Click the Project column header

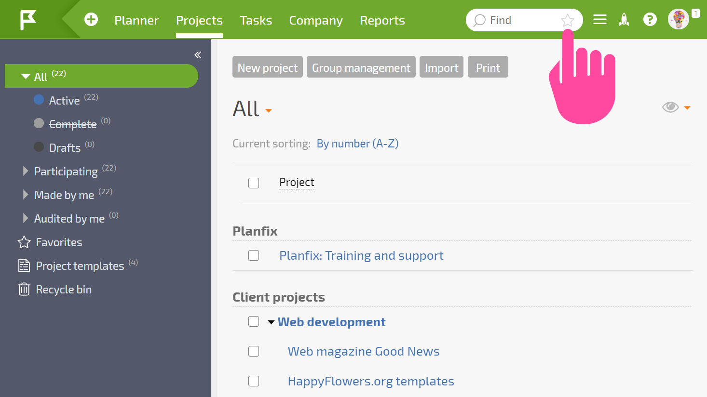click(297, 182)
